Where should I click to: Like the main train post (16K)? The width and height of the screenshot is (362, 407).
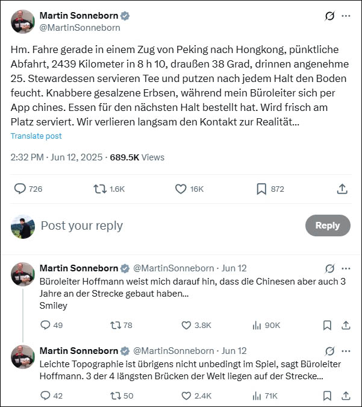pos(181,189)
